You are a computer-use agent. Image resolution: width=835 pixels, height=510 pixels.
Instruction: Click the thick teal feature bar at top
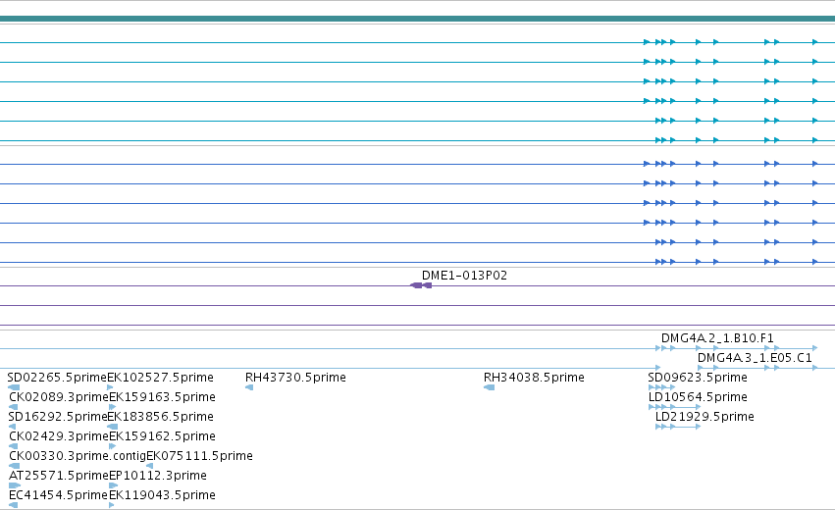click(x=418, y=20)
